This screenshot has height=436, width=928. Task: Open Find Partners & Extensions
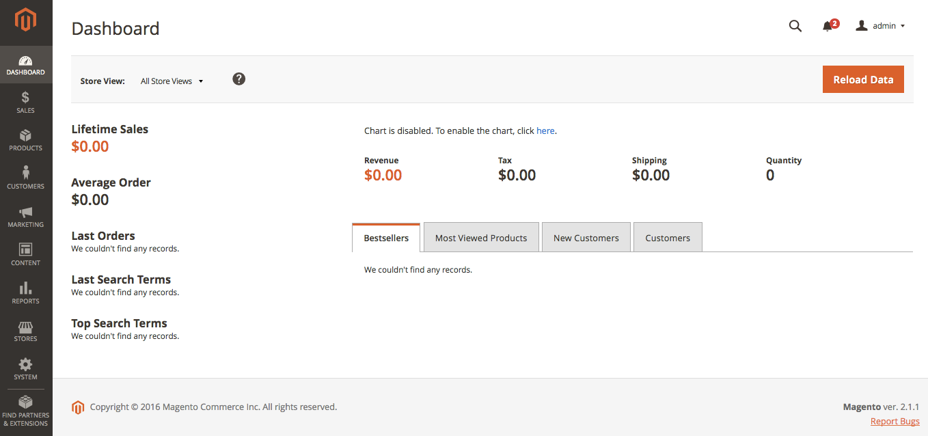26,411
